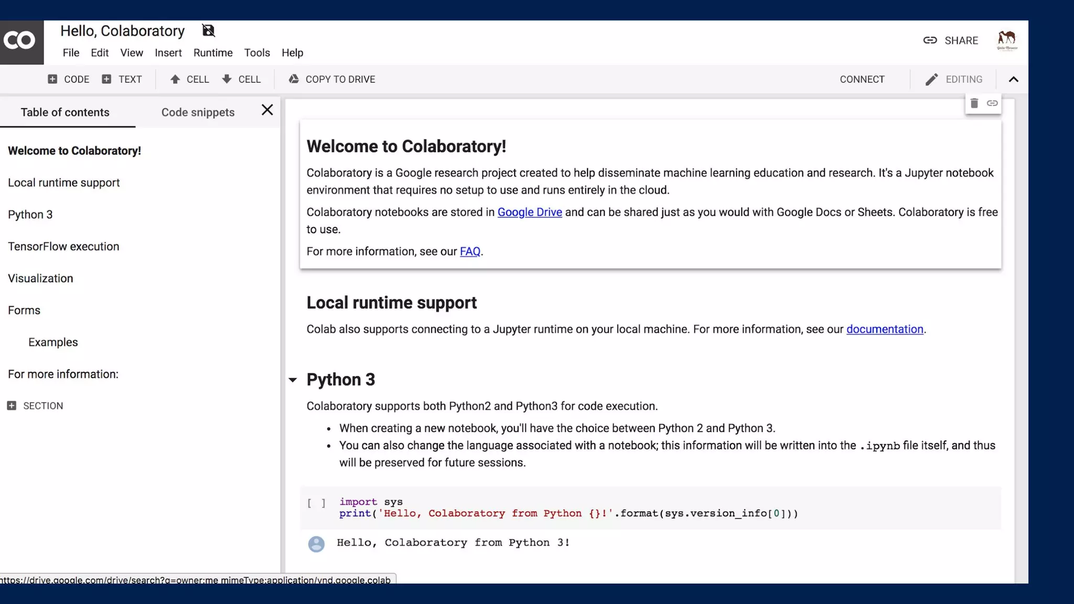Open the Insert menu

(168, 53)
